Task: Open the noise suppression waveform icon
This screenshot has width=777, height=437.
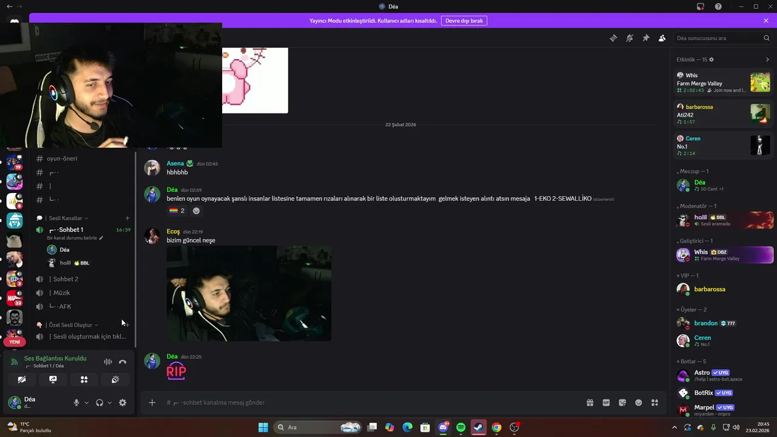Action: [107, 362]
